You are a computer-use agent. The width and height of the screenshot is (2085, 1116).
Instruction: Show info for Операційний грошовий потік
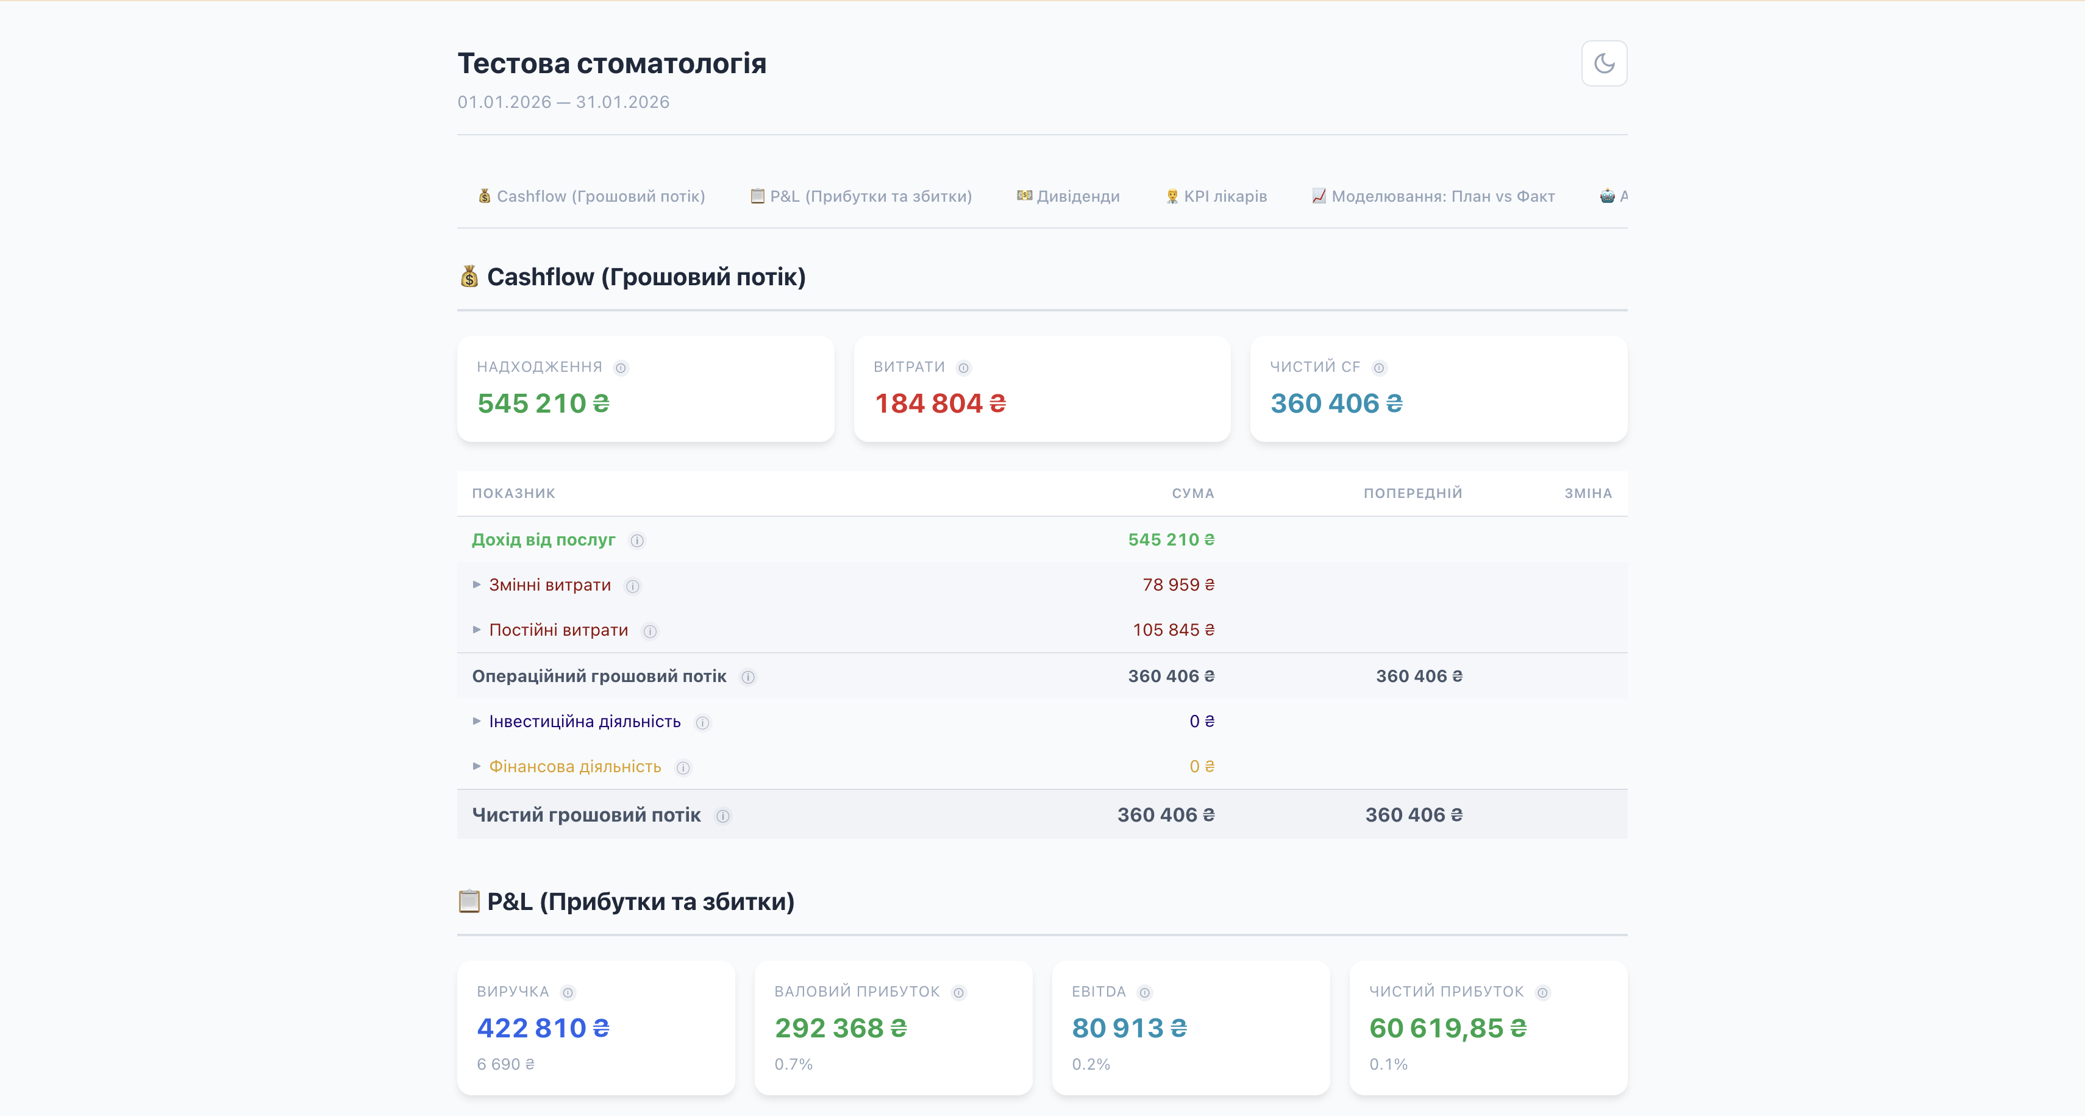[x=748, y=677]
